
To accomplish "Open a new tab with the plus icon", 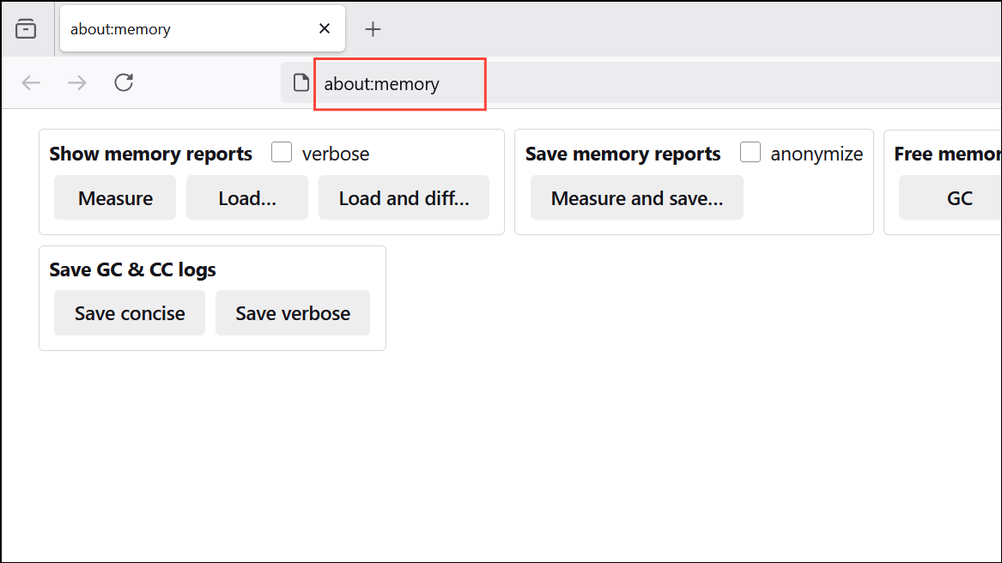I will click(373, 28).
